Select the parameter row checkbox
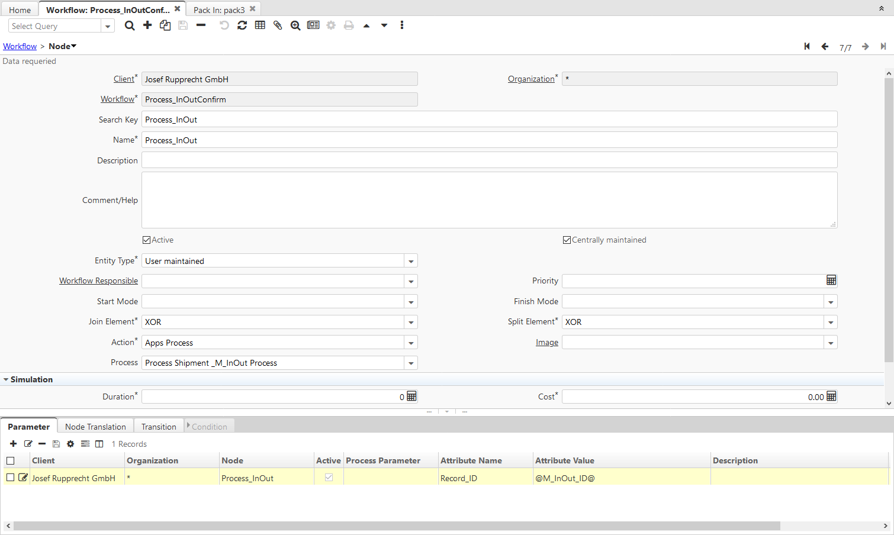This screenshot has height=535, width=894. [x=10, y=478]
